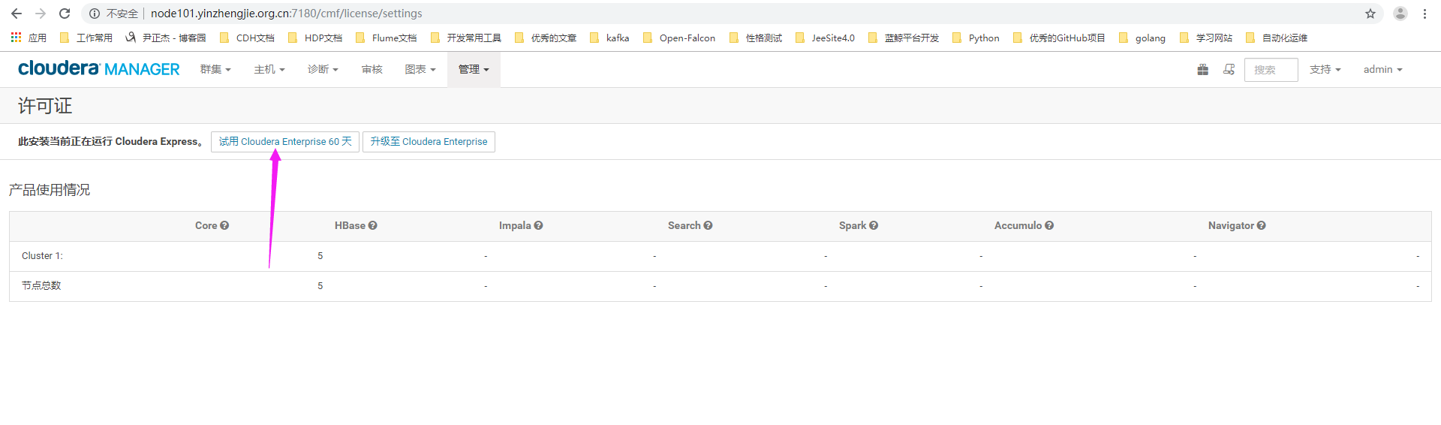Click help icon next to Accumulo
1441x425 pixels.
pos(1049,225)
